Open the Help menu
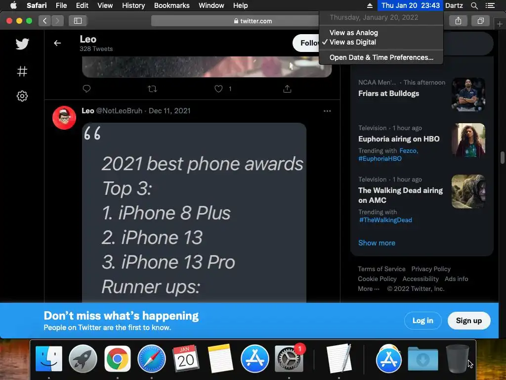The width and height of the screenshot is (506, 380). [x=241, y=5]
